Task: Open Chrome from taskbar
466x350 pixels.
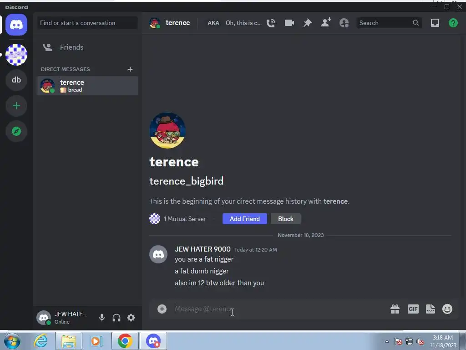Action: [125, 341]
